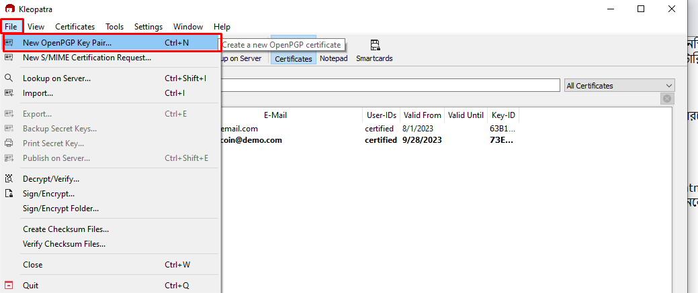
Task: Click the Decrypt/Verify menu icon
Action: pyautogui.click(x=9, y=179)
